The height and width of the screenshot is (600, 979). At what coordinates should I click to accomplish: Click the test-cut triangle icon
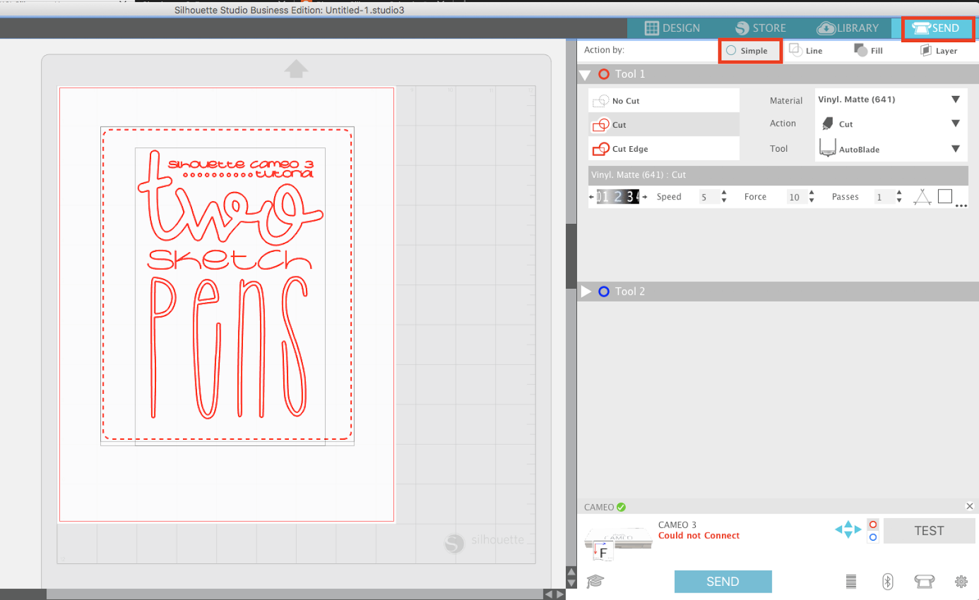[923, 196]
